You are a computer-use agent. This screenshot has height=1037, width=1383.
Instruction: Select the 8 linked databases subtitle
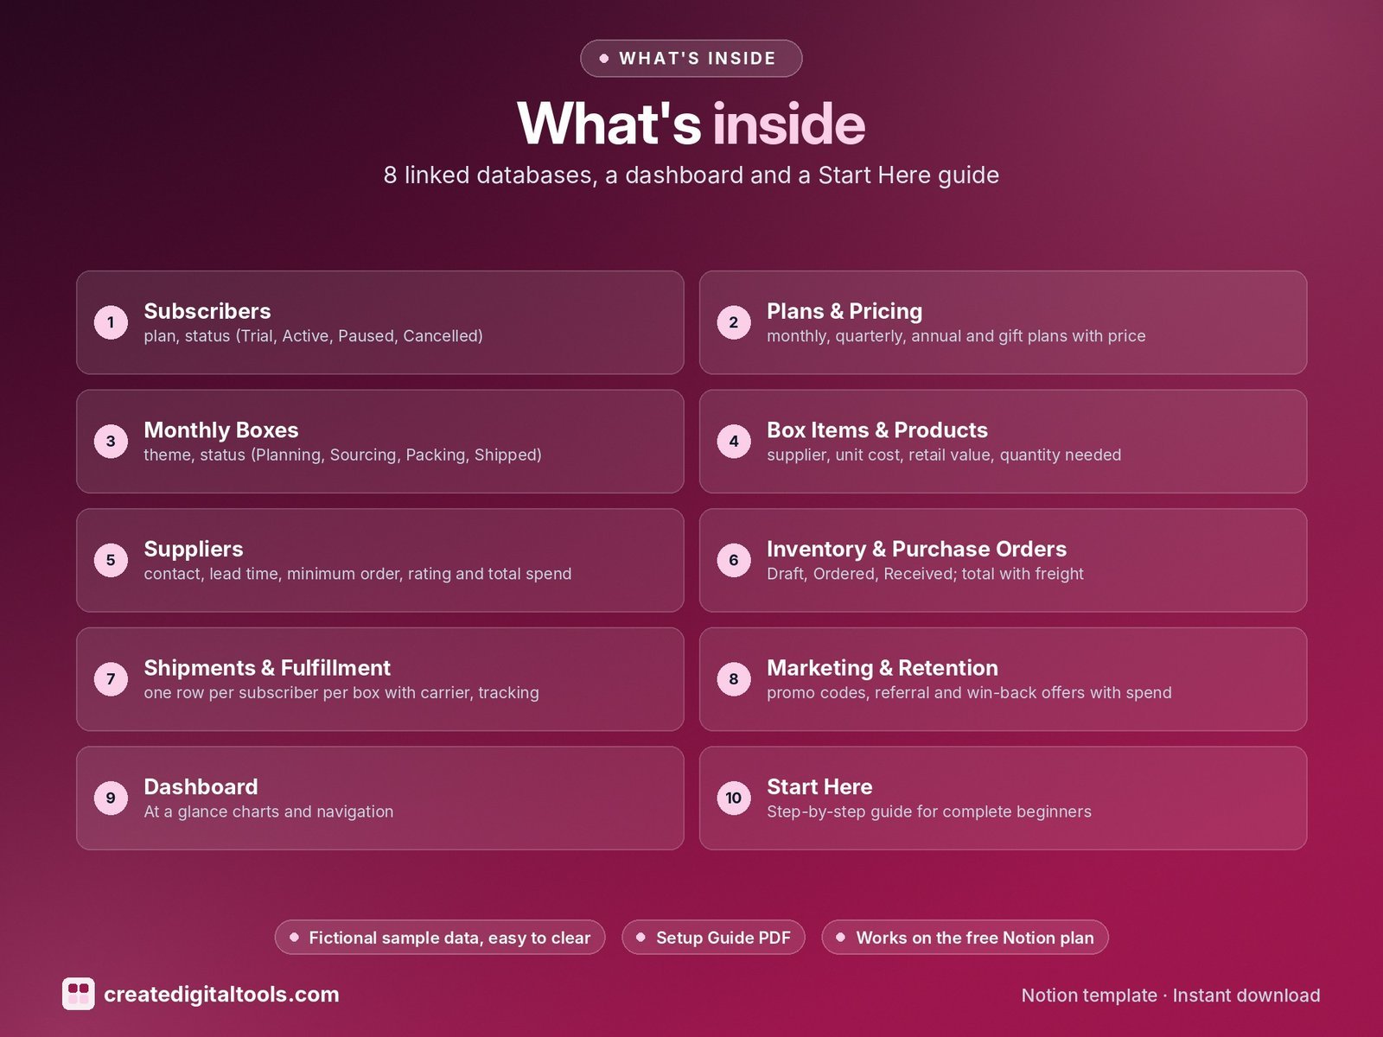coord(691,175)
